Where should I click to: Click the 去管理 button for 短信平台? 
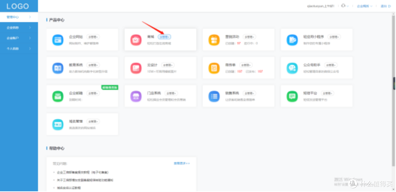(327, 94)
